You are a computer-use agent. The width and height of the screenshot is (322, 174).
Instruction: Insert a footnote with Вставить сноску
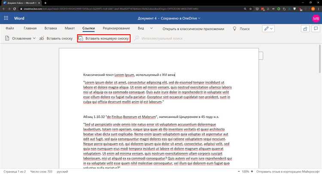56,39
